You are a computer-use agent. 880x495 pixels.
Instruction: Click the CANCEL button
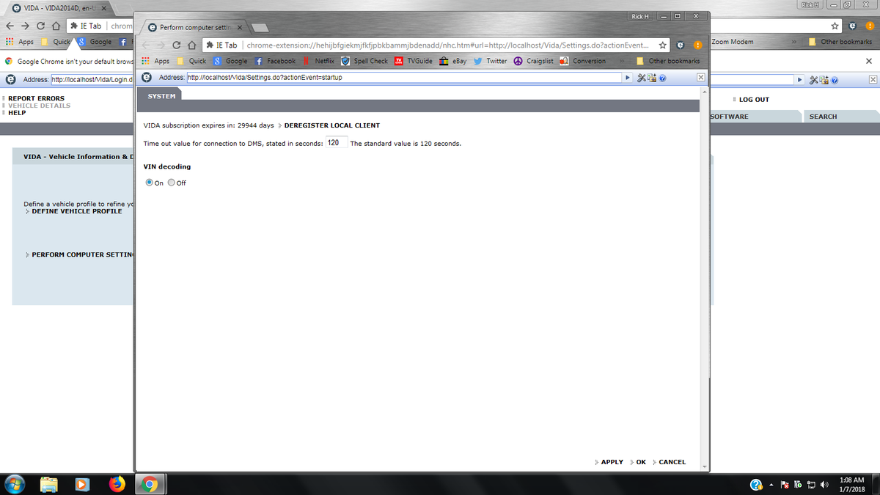point(672,462)
